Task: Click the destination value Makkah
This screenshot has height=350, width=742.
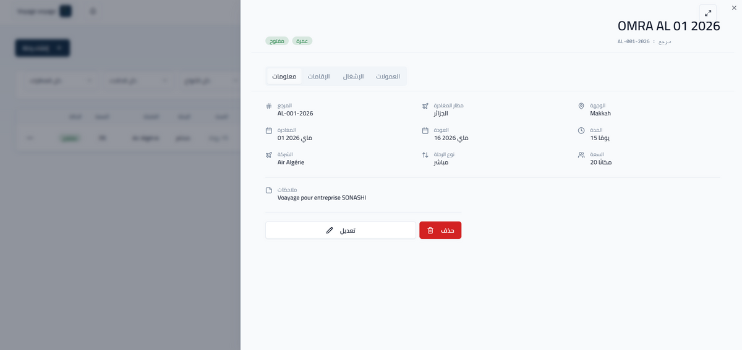Action: click(600, 114)
